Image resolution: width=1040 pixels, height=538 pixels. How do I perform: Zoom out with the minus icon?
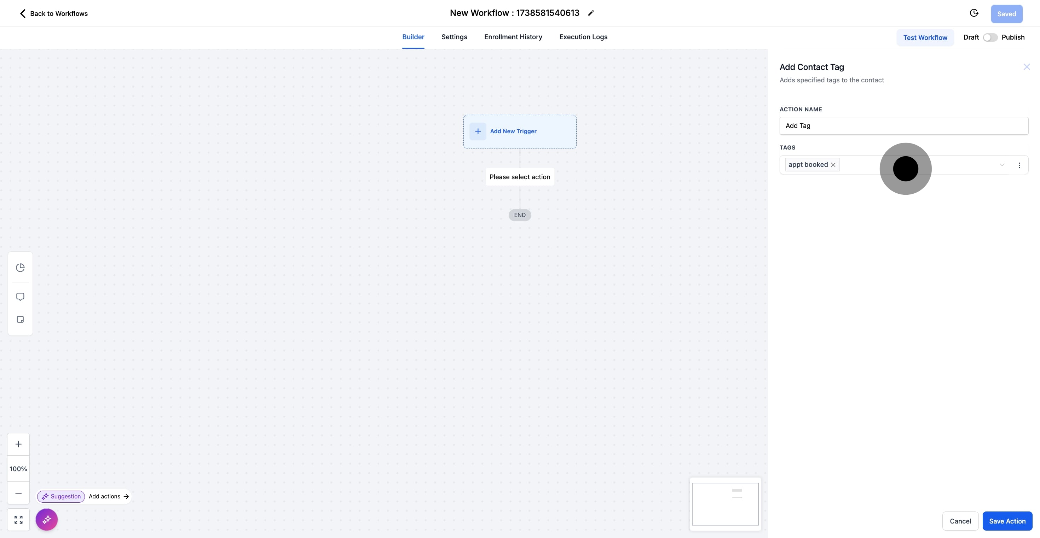(x=18, y=493)
